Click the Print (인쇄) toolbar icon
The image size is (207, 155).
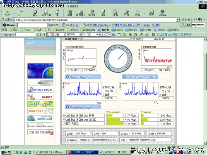126,13
